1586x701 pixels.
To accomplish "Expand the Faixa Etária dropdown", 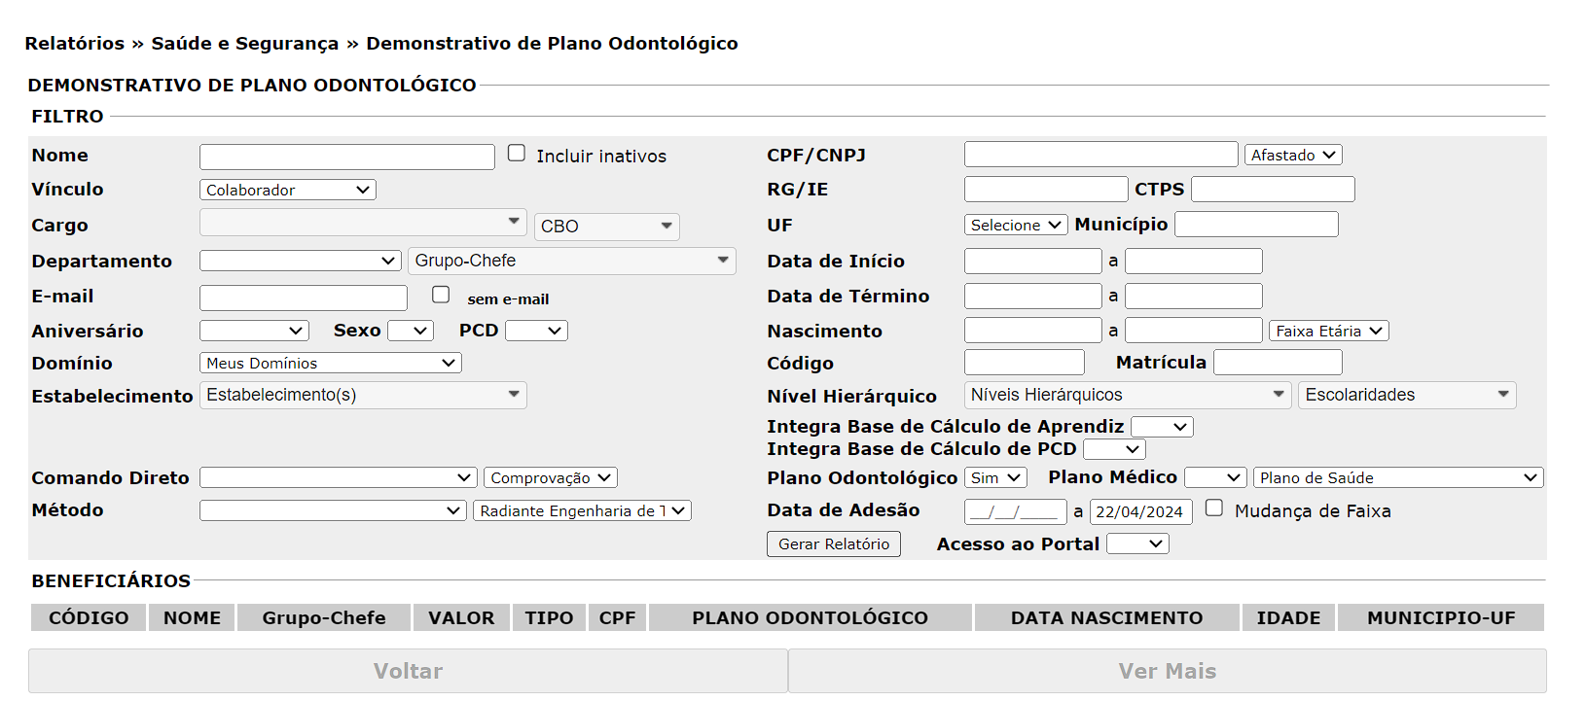I will pos(1328,332).
